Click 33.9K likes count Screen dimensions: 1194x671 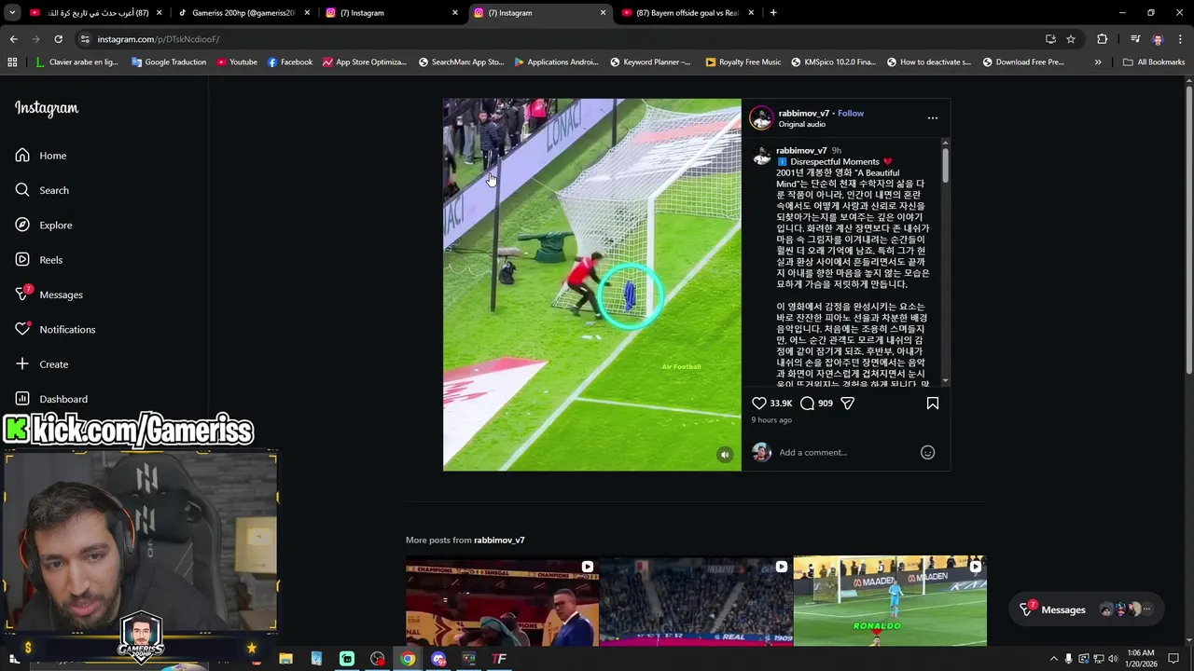coord(781,404)
